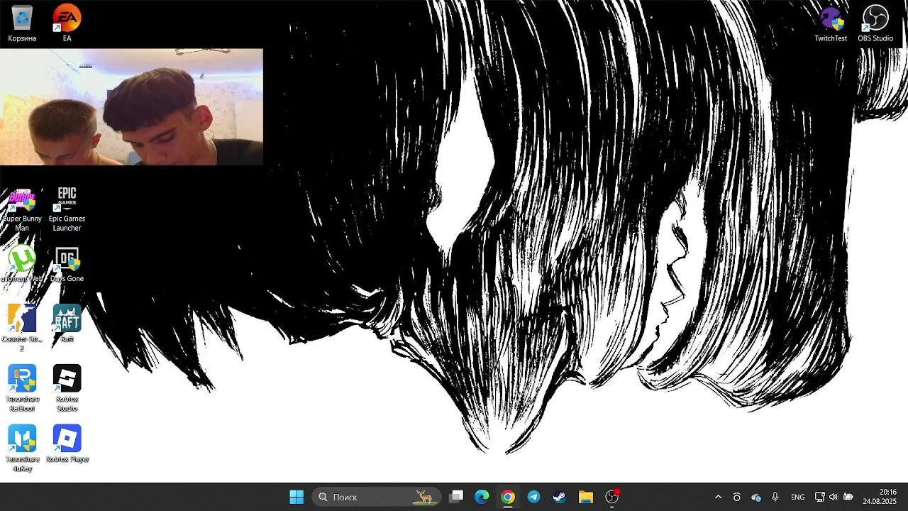
Task: Open Steam from the taskbar
Action: click(560, 497)
